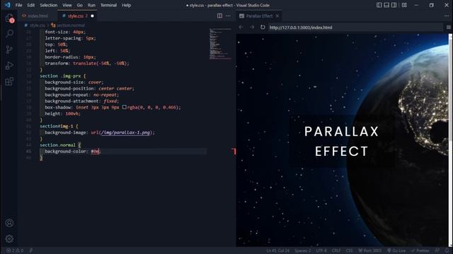This screenshot has width=453, height=254.
Task: Open the Explorer view in activity bar
Action: 9,18
